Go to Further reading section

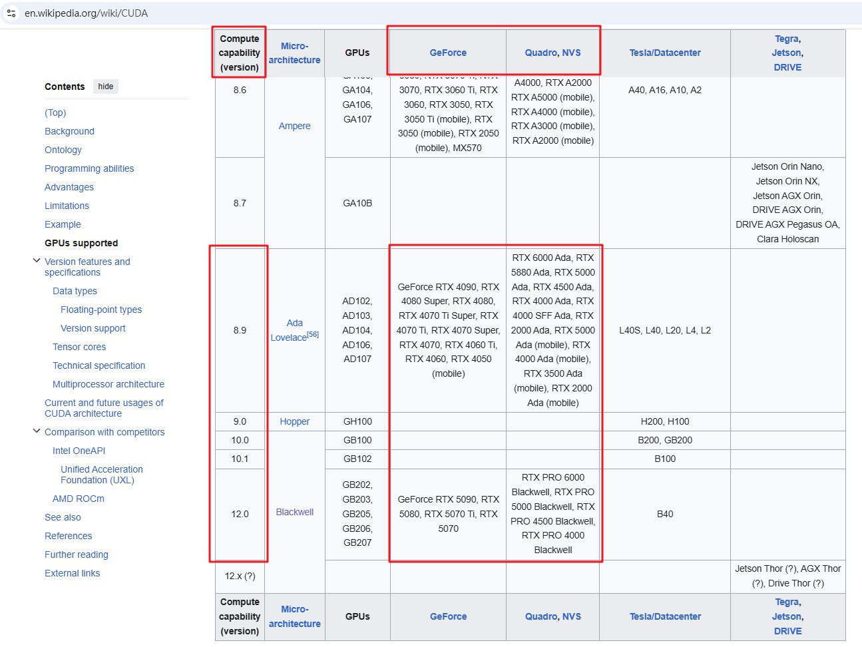76,554
